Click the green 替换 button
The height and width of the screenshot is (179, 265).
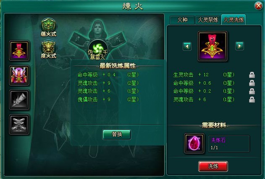tap(117, 135)
